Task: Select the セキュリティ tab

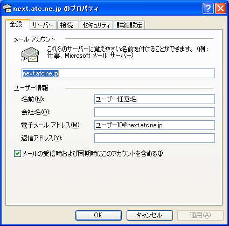Action: (x=96, y=25)
